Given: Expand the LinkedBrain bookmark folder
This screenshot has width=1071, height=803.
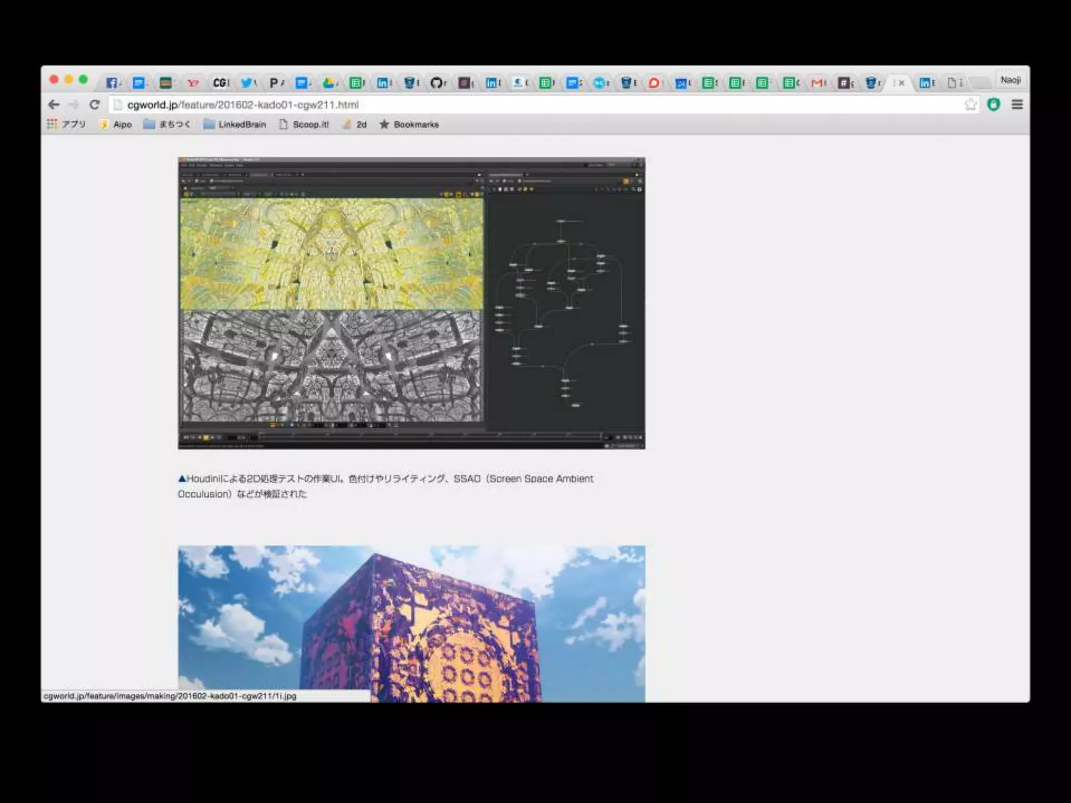Looking at the screenshot, I should coord(235,124).
